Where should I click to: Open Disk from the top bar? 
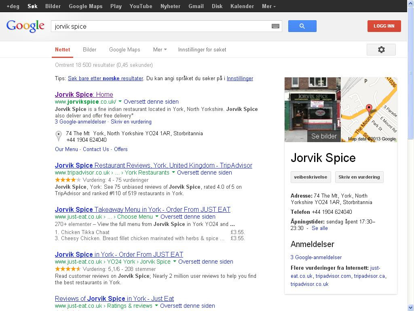coord(217,6)
